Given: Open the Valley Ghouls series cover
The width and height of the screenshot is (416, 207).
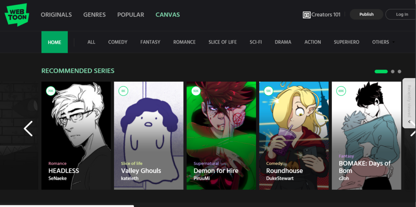Looking at the screenshot, I should click(x=149, y=135).
